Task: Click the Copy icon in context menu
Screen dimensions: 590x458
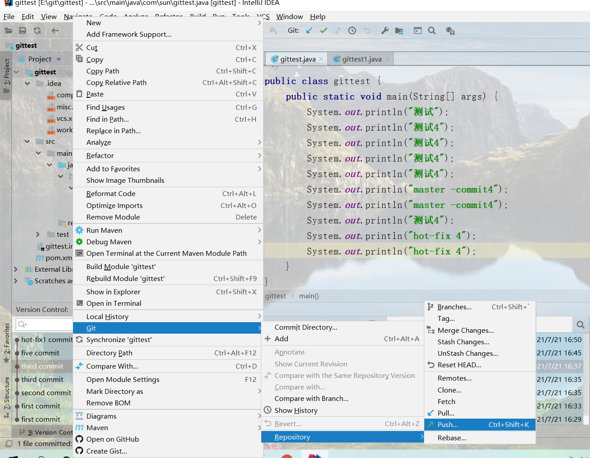Action: coord(79,59)
